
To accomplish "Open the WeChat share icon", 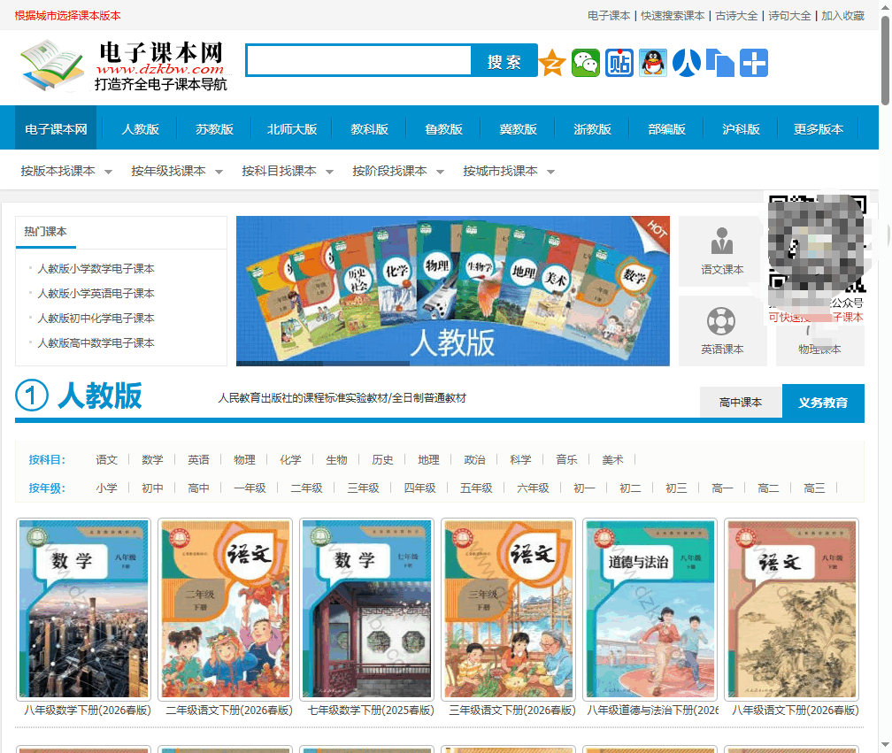I will (585, 63).
